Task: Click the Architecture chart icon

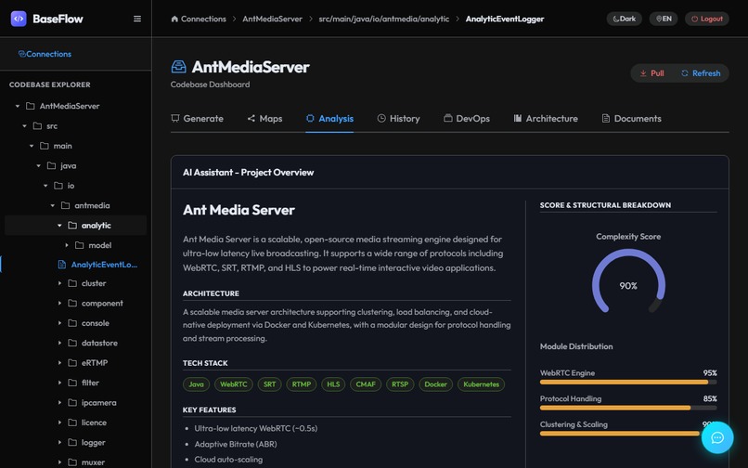Action: 518,118
